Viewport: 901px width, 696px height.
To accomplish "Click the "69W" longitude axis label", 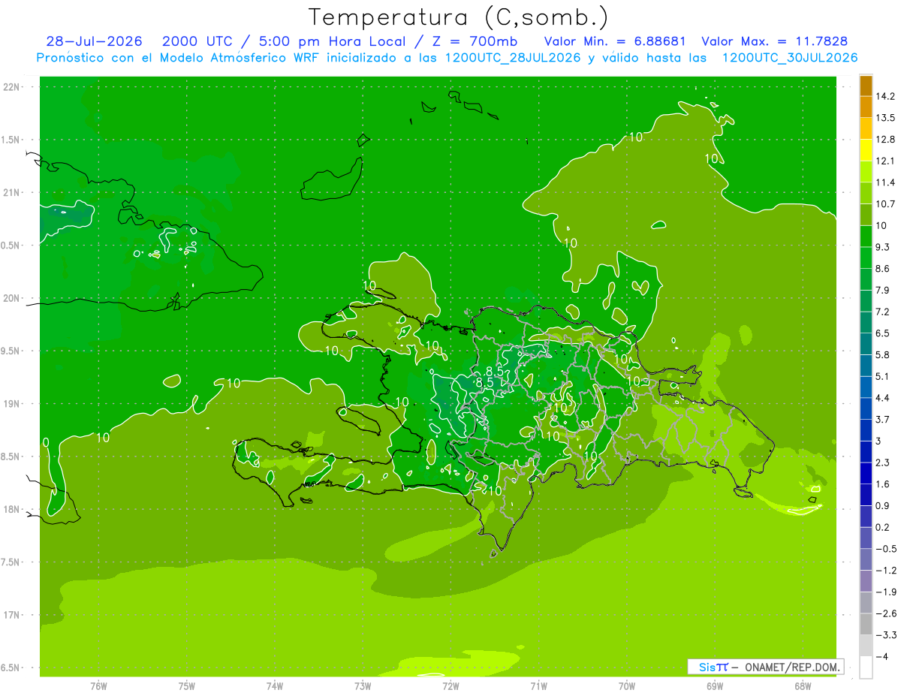I will (715, 685).
